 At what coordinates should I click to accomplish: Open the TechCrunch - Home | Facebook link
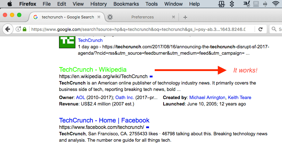(104, 120)
